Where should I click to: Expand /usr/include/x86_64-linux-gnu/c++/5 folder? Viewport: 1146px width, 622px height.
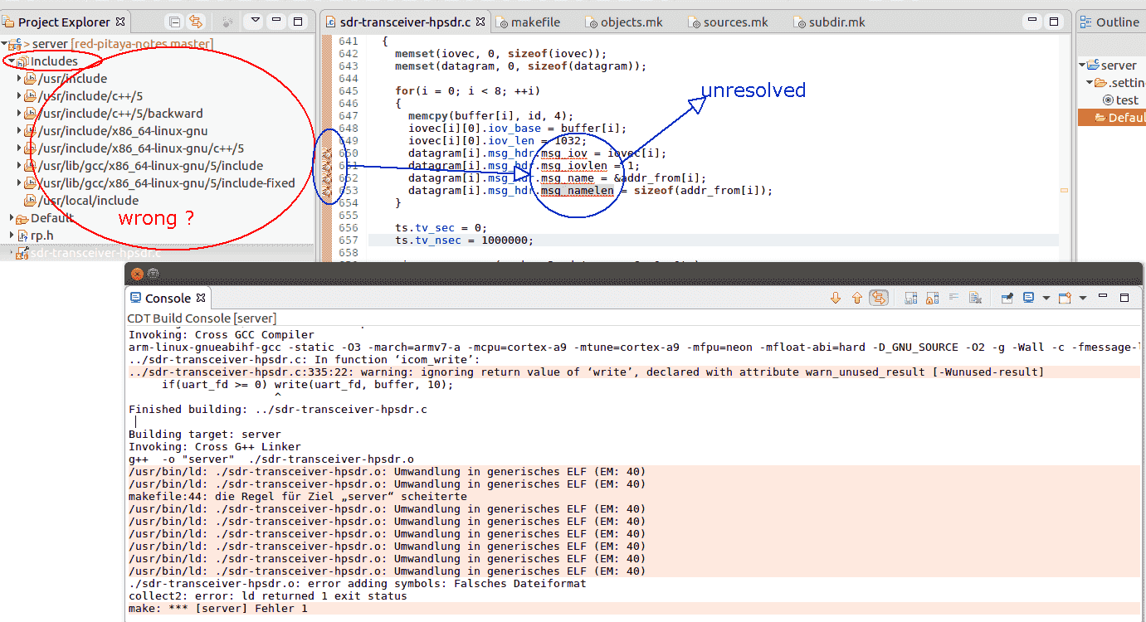19,148
